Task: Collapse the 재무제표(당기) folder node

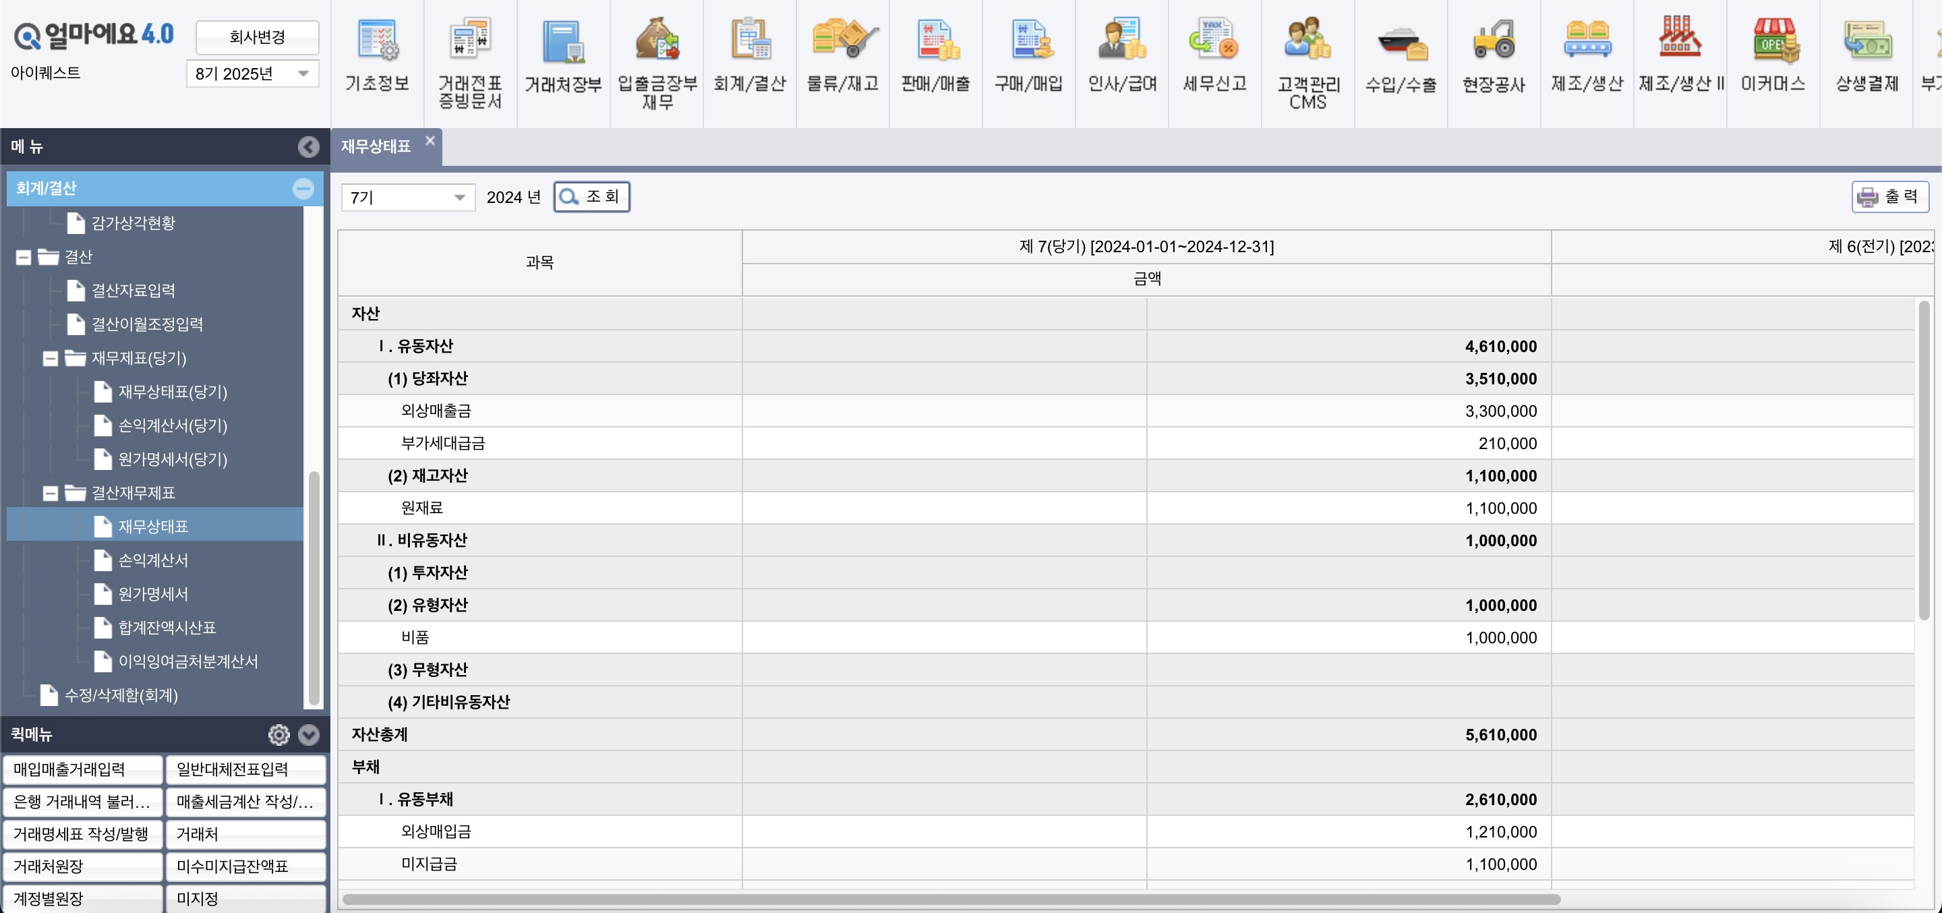Action: (x=51, y=359)
